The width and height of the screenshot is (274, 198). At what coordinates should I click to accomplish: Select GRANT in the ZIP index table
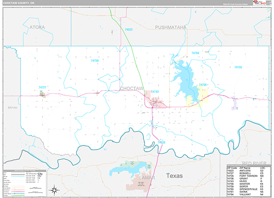[x=243, y=178]
